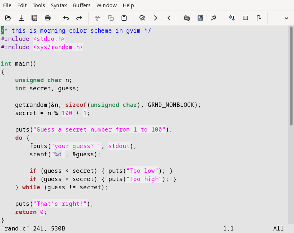
Task: Click on 'unsigned char' in the n declaration line
Action: click(x=38, y=80)
